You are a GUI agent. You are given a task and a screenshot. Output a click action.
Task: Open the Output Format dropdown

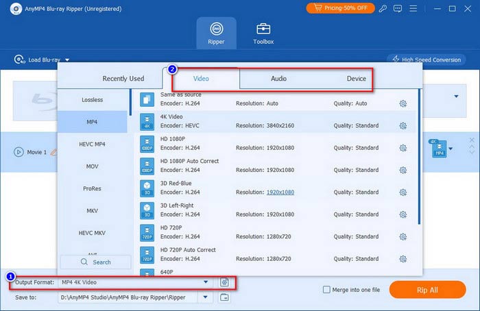pyautogui.click(x=206, y=282)
